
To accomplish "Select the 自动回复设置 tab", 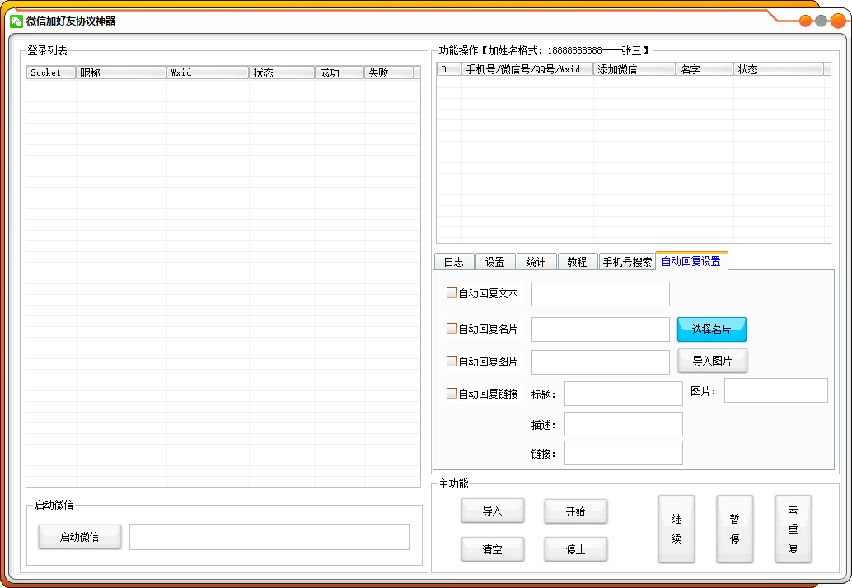I will point(691,261).
